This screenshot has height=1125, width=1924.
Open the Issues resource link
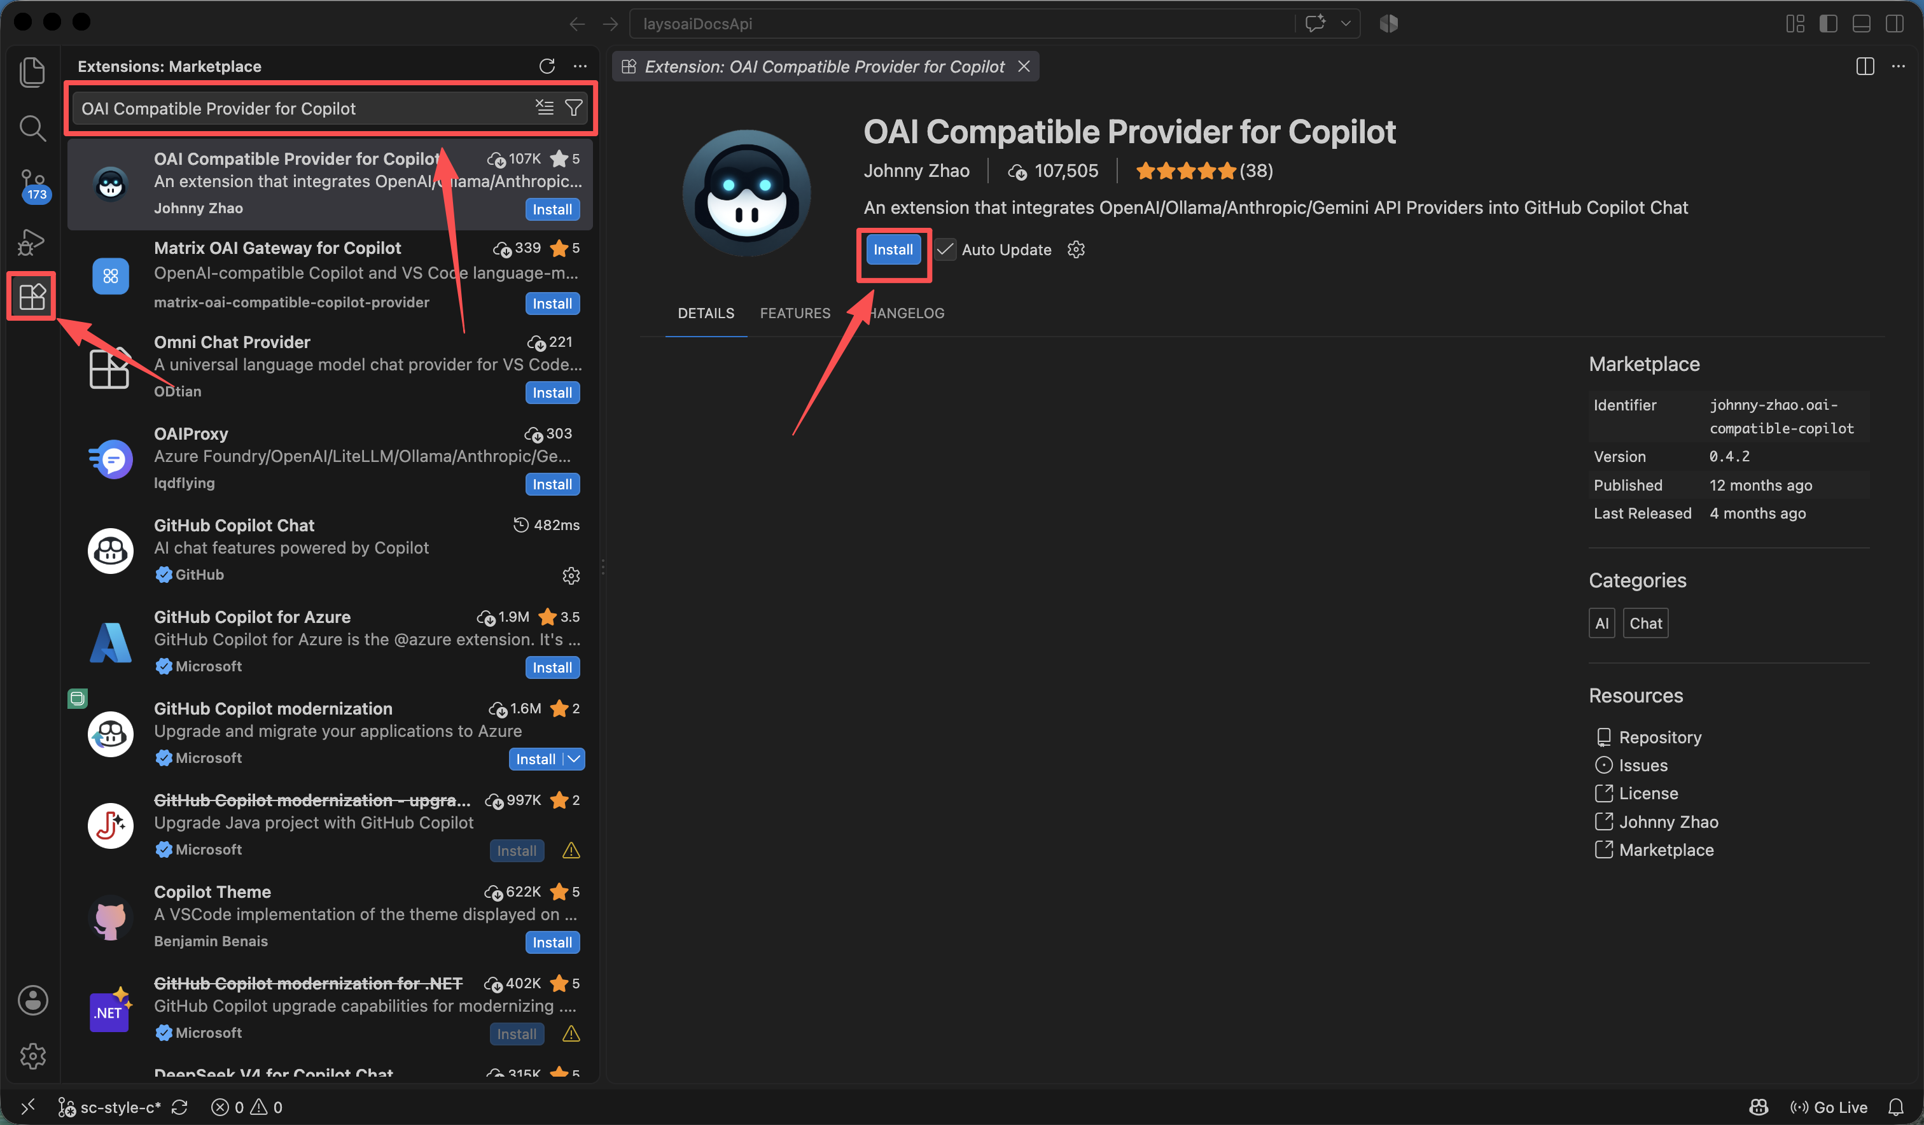click(1631, 765)
